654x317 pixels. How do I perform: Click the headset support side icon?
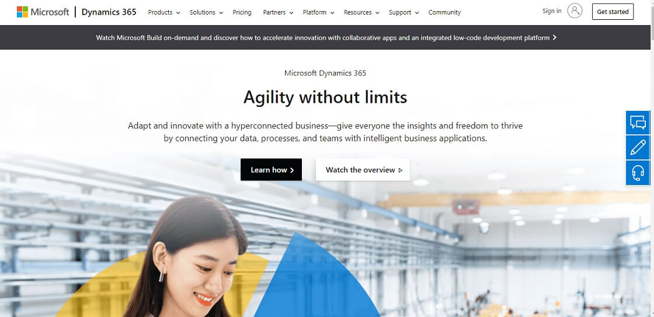click(x=638, y=173)
